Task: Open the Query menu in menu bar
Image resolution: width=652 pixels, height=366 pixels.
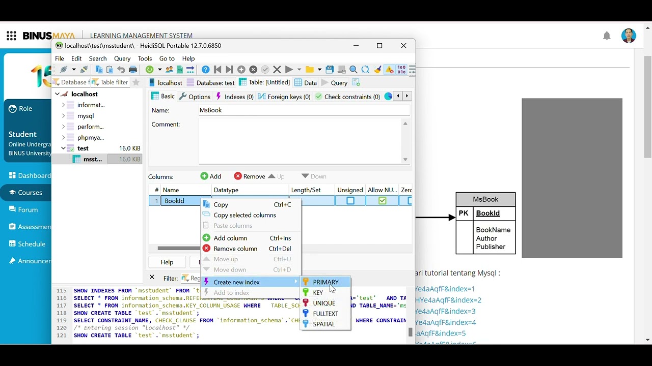Action: pos(122,58)
